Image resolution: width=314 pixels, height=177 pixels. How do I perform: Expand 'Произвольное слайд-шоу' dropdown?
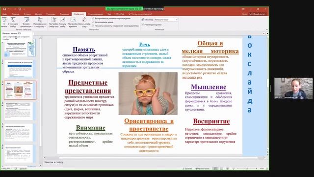click(x=40, y=22)
